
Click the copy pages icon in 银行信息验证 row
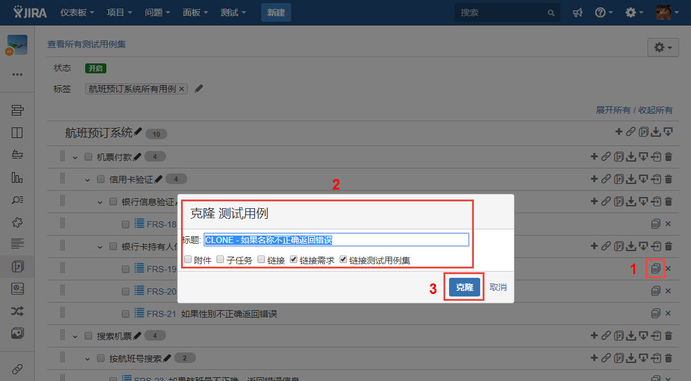(619, 201)
